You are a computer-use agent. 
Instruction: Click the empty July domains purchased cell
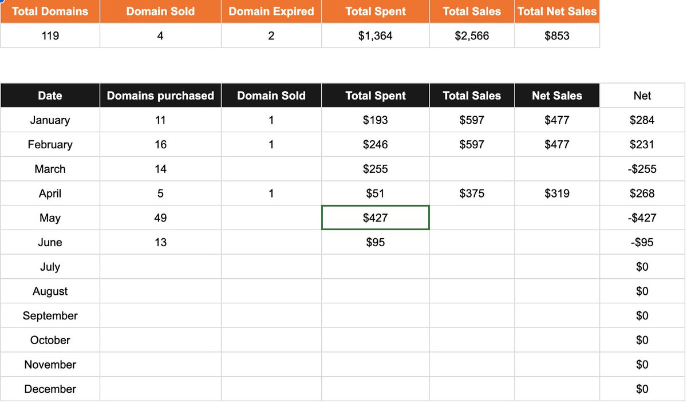160,267
